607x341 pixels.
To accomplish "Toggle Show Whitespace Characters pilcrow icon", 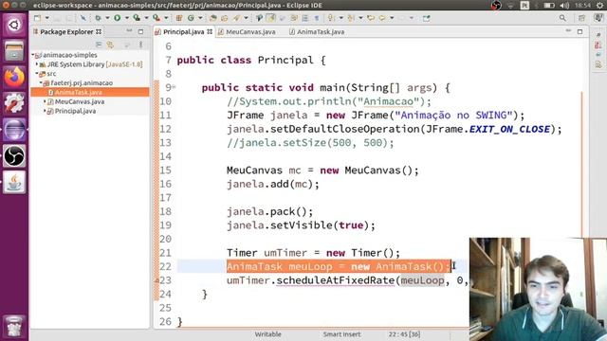I will coord(317,18).
